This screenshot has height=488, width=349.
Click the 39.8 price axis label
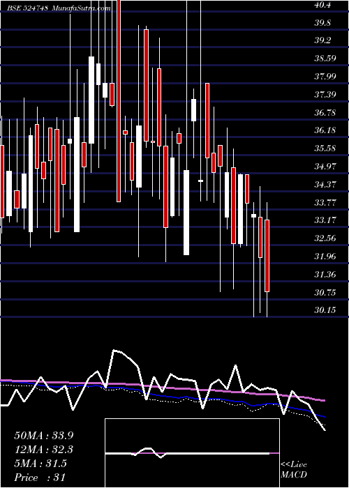click(322, 23)
